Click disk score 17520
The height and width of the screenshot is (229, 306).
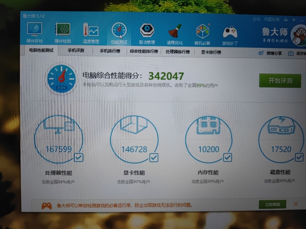(x=281, y=149)
